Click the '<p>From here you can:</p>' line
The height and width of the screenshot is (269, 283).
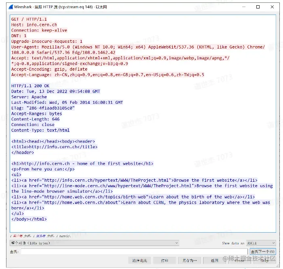click(43, 169)
